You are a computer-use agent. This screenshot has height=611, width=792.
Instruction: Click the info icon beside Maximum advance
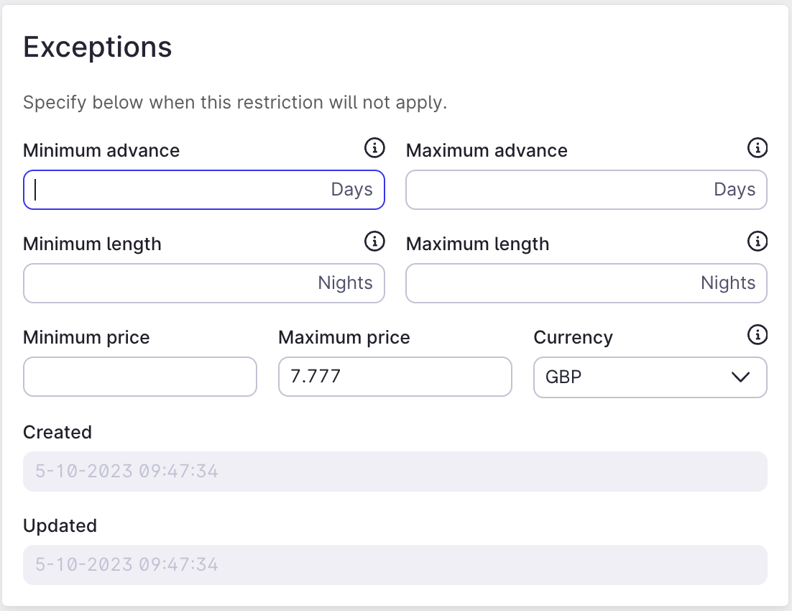coord(758,148)
